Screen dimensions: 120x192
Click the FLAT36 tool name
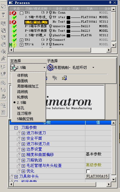click(x=86, y=35)
